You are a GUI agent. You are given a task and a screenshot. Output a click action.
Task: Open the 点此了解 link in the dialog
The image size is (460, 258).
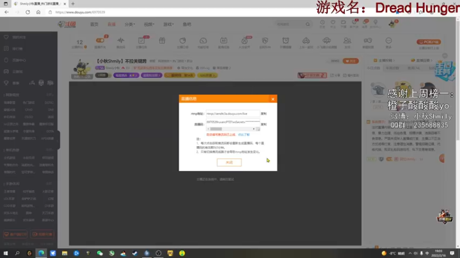[x=244, y=135]
